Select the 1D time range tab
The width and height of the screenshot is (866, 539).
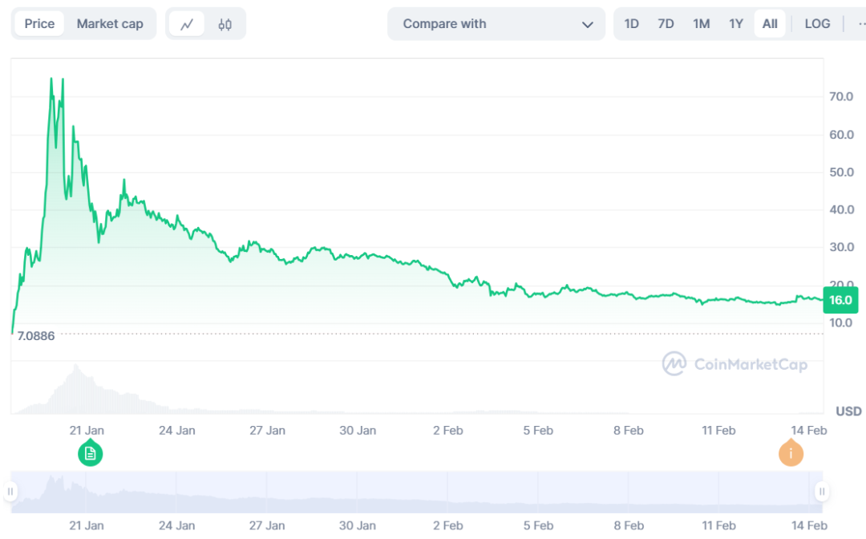pos(632,24)
